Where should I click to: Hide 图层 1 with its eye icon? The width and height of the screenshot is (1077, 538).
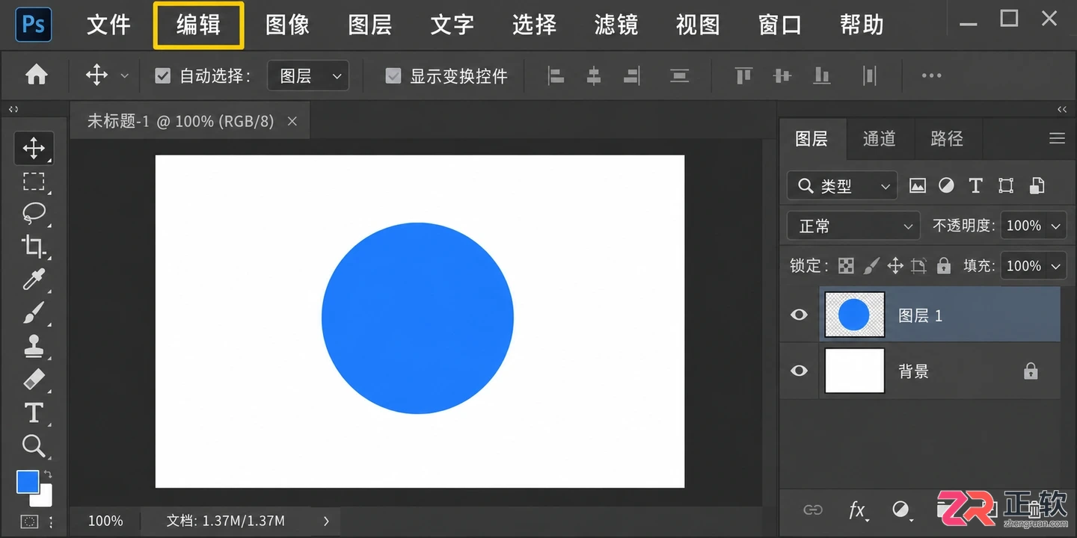coord(799,315)
